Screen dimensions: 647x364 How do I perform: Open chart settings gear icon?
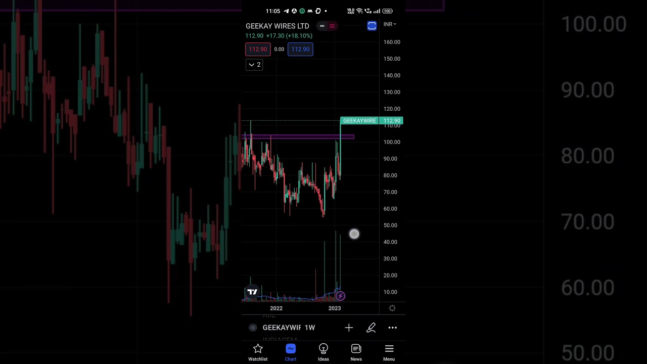tap(392, 308)
